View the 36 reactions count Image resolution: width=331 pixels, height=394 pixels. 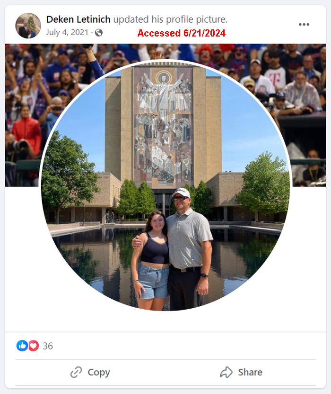pyautogui.click(x=48, y=346)
